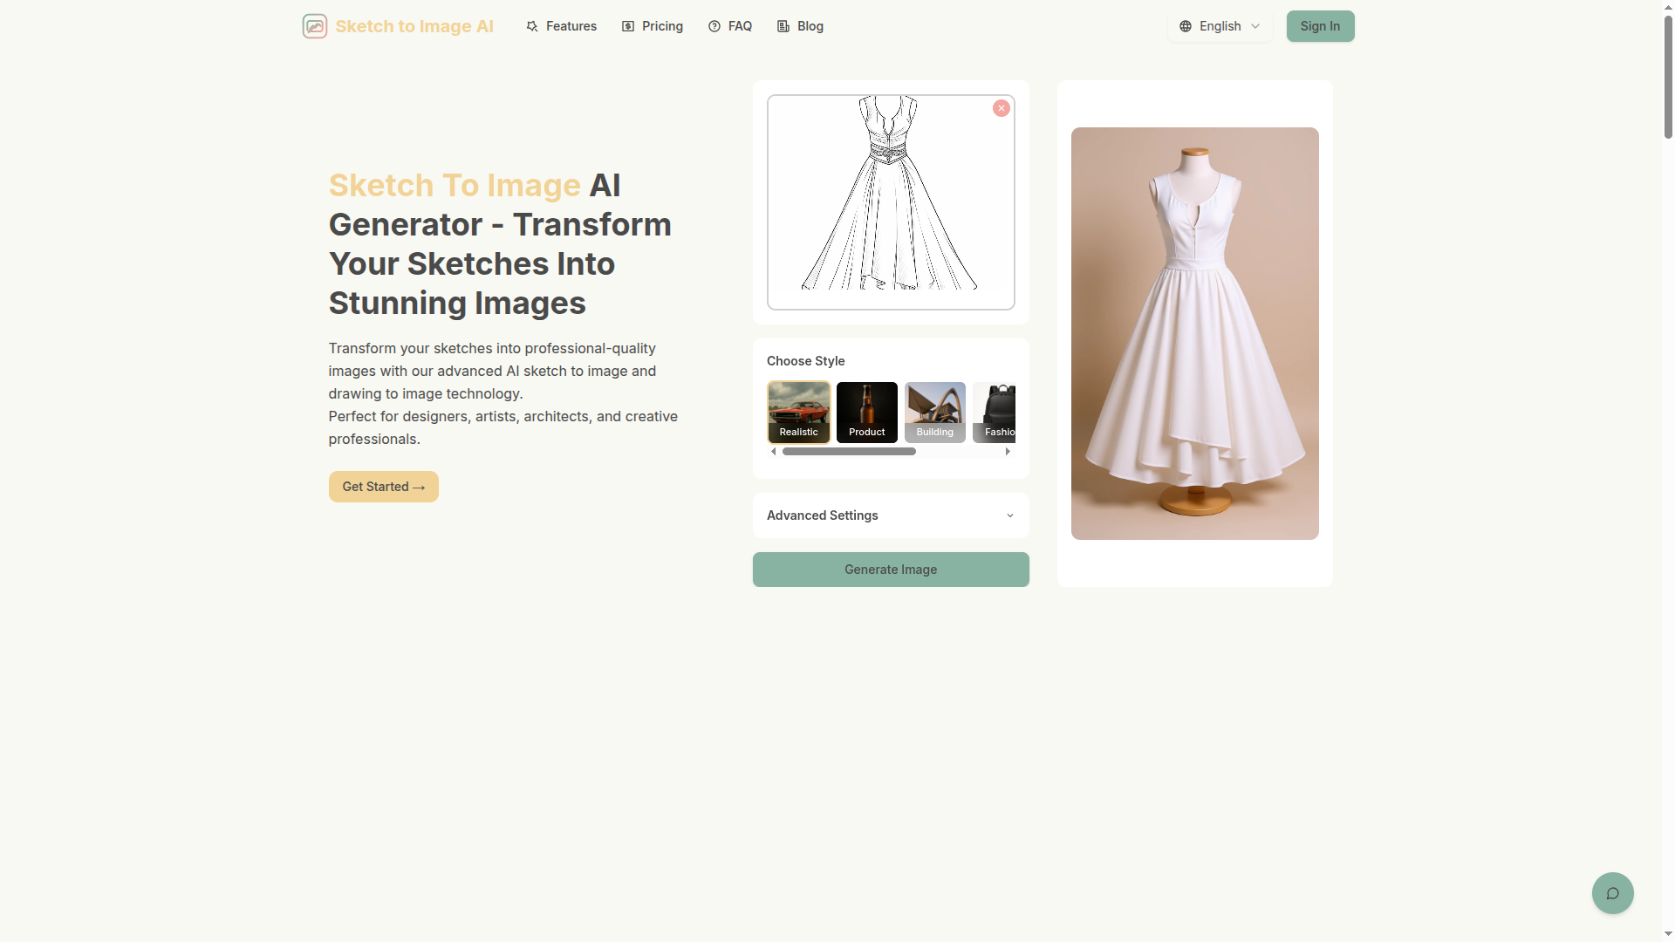Open the FAQ section link
The width and height of the screenshot is (1675, 942).
coord(729,26)
